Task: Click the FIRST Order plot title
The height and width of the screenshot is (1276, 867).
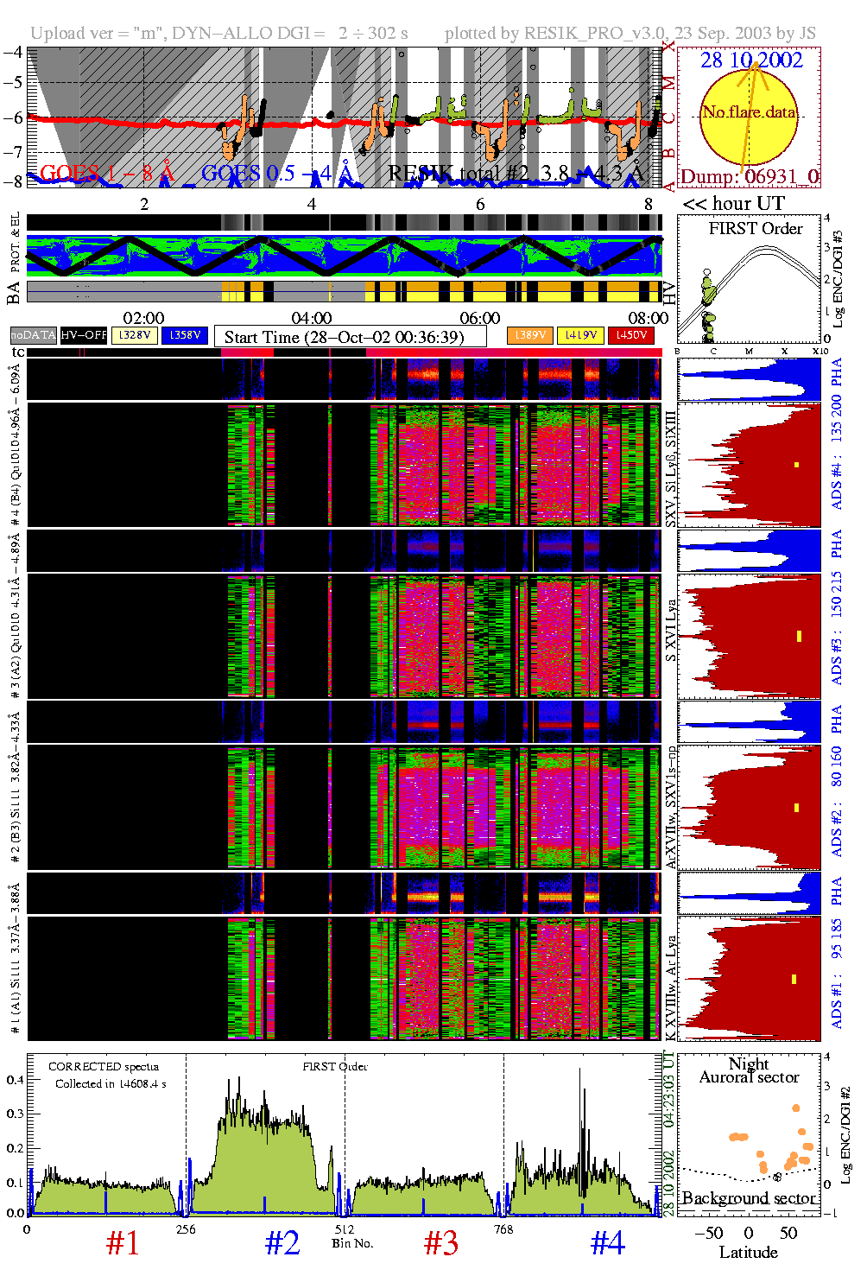Action: [x=756, y=229]
